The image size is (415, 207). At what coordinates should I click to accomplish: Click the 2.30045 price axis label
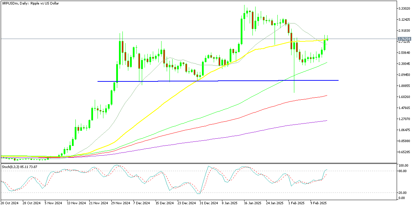click(404, 63)
